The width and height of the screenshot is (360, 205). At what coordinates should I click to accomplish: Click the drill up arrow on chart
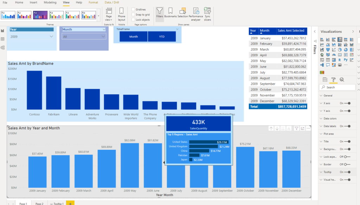point(271,128)
